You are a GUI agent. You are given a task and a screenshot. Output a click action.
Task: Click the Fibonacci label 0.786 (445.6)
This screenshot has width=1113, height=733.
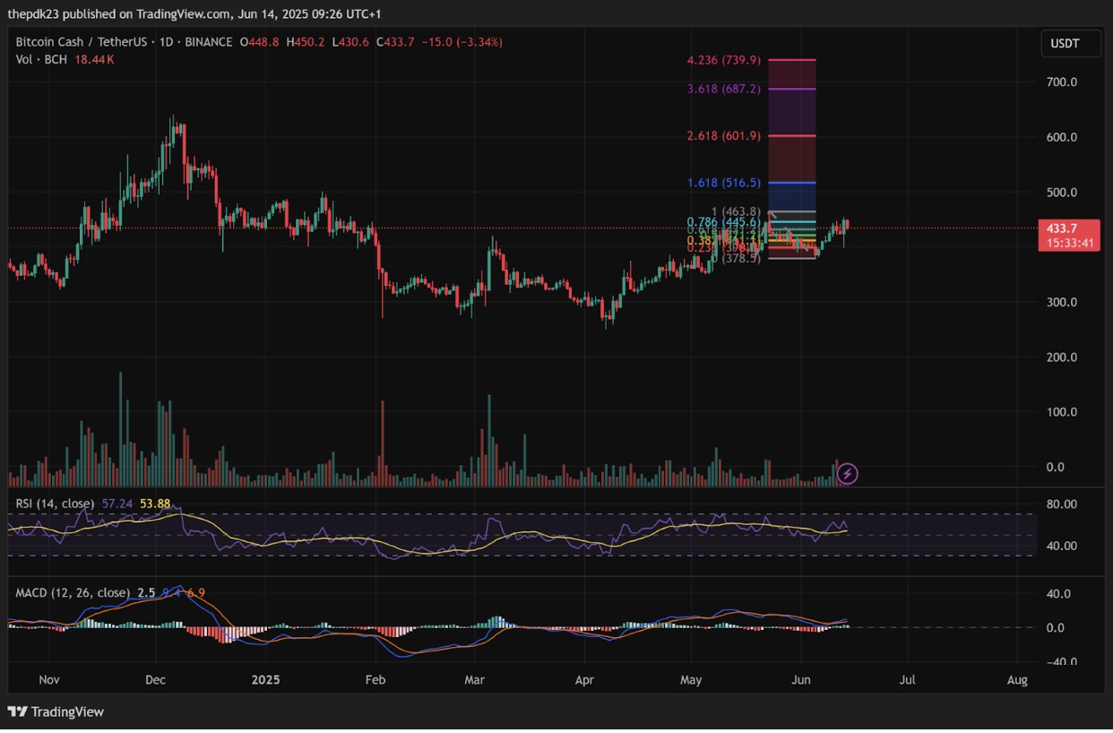[724, 222]
